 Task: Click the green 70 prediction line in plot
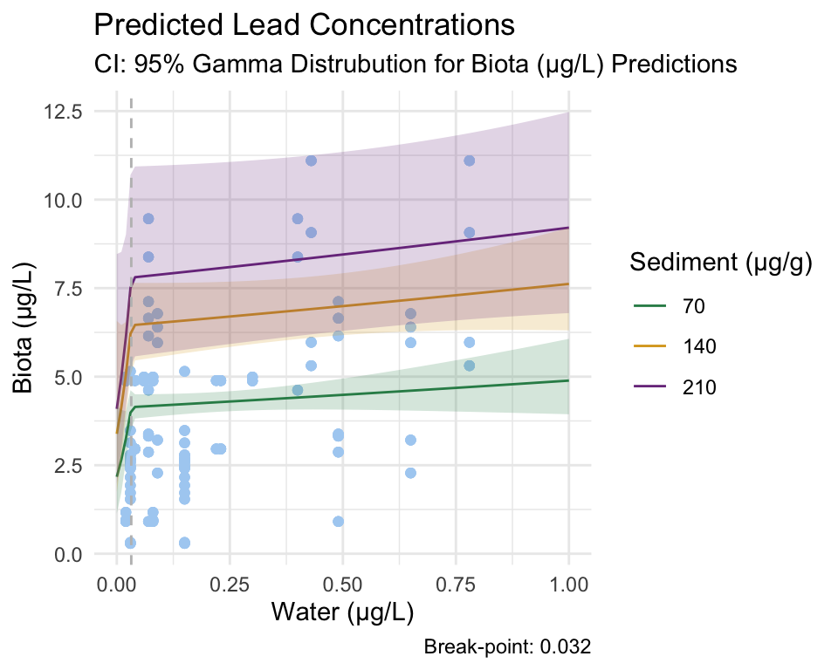point(349,394)
